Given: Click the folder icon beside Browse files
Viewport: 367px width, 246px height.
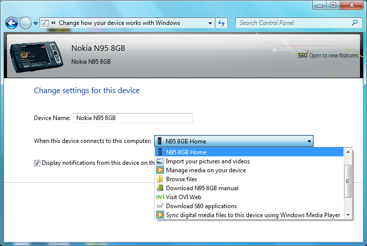Looking at the screenshot, I should [160, 179].
